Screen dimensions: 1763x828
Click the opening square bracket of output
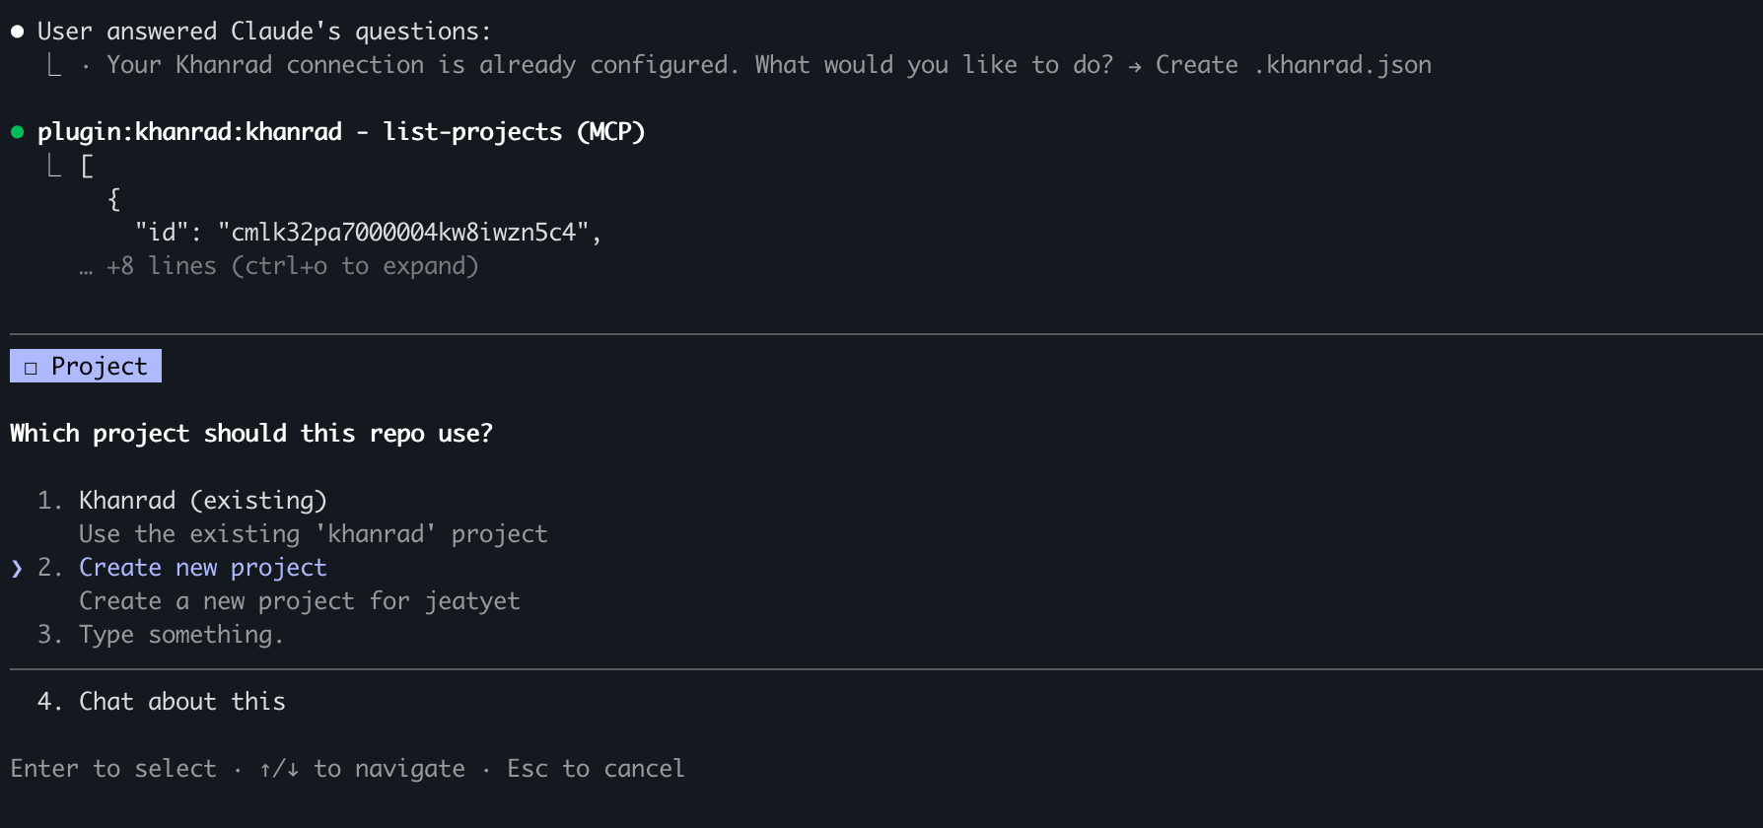click(x=87, y=167)
